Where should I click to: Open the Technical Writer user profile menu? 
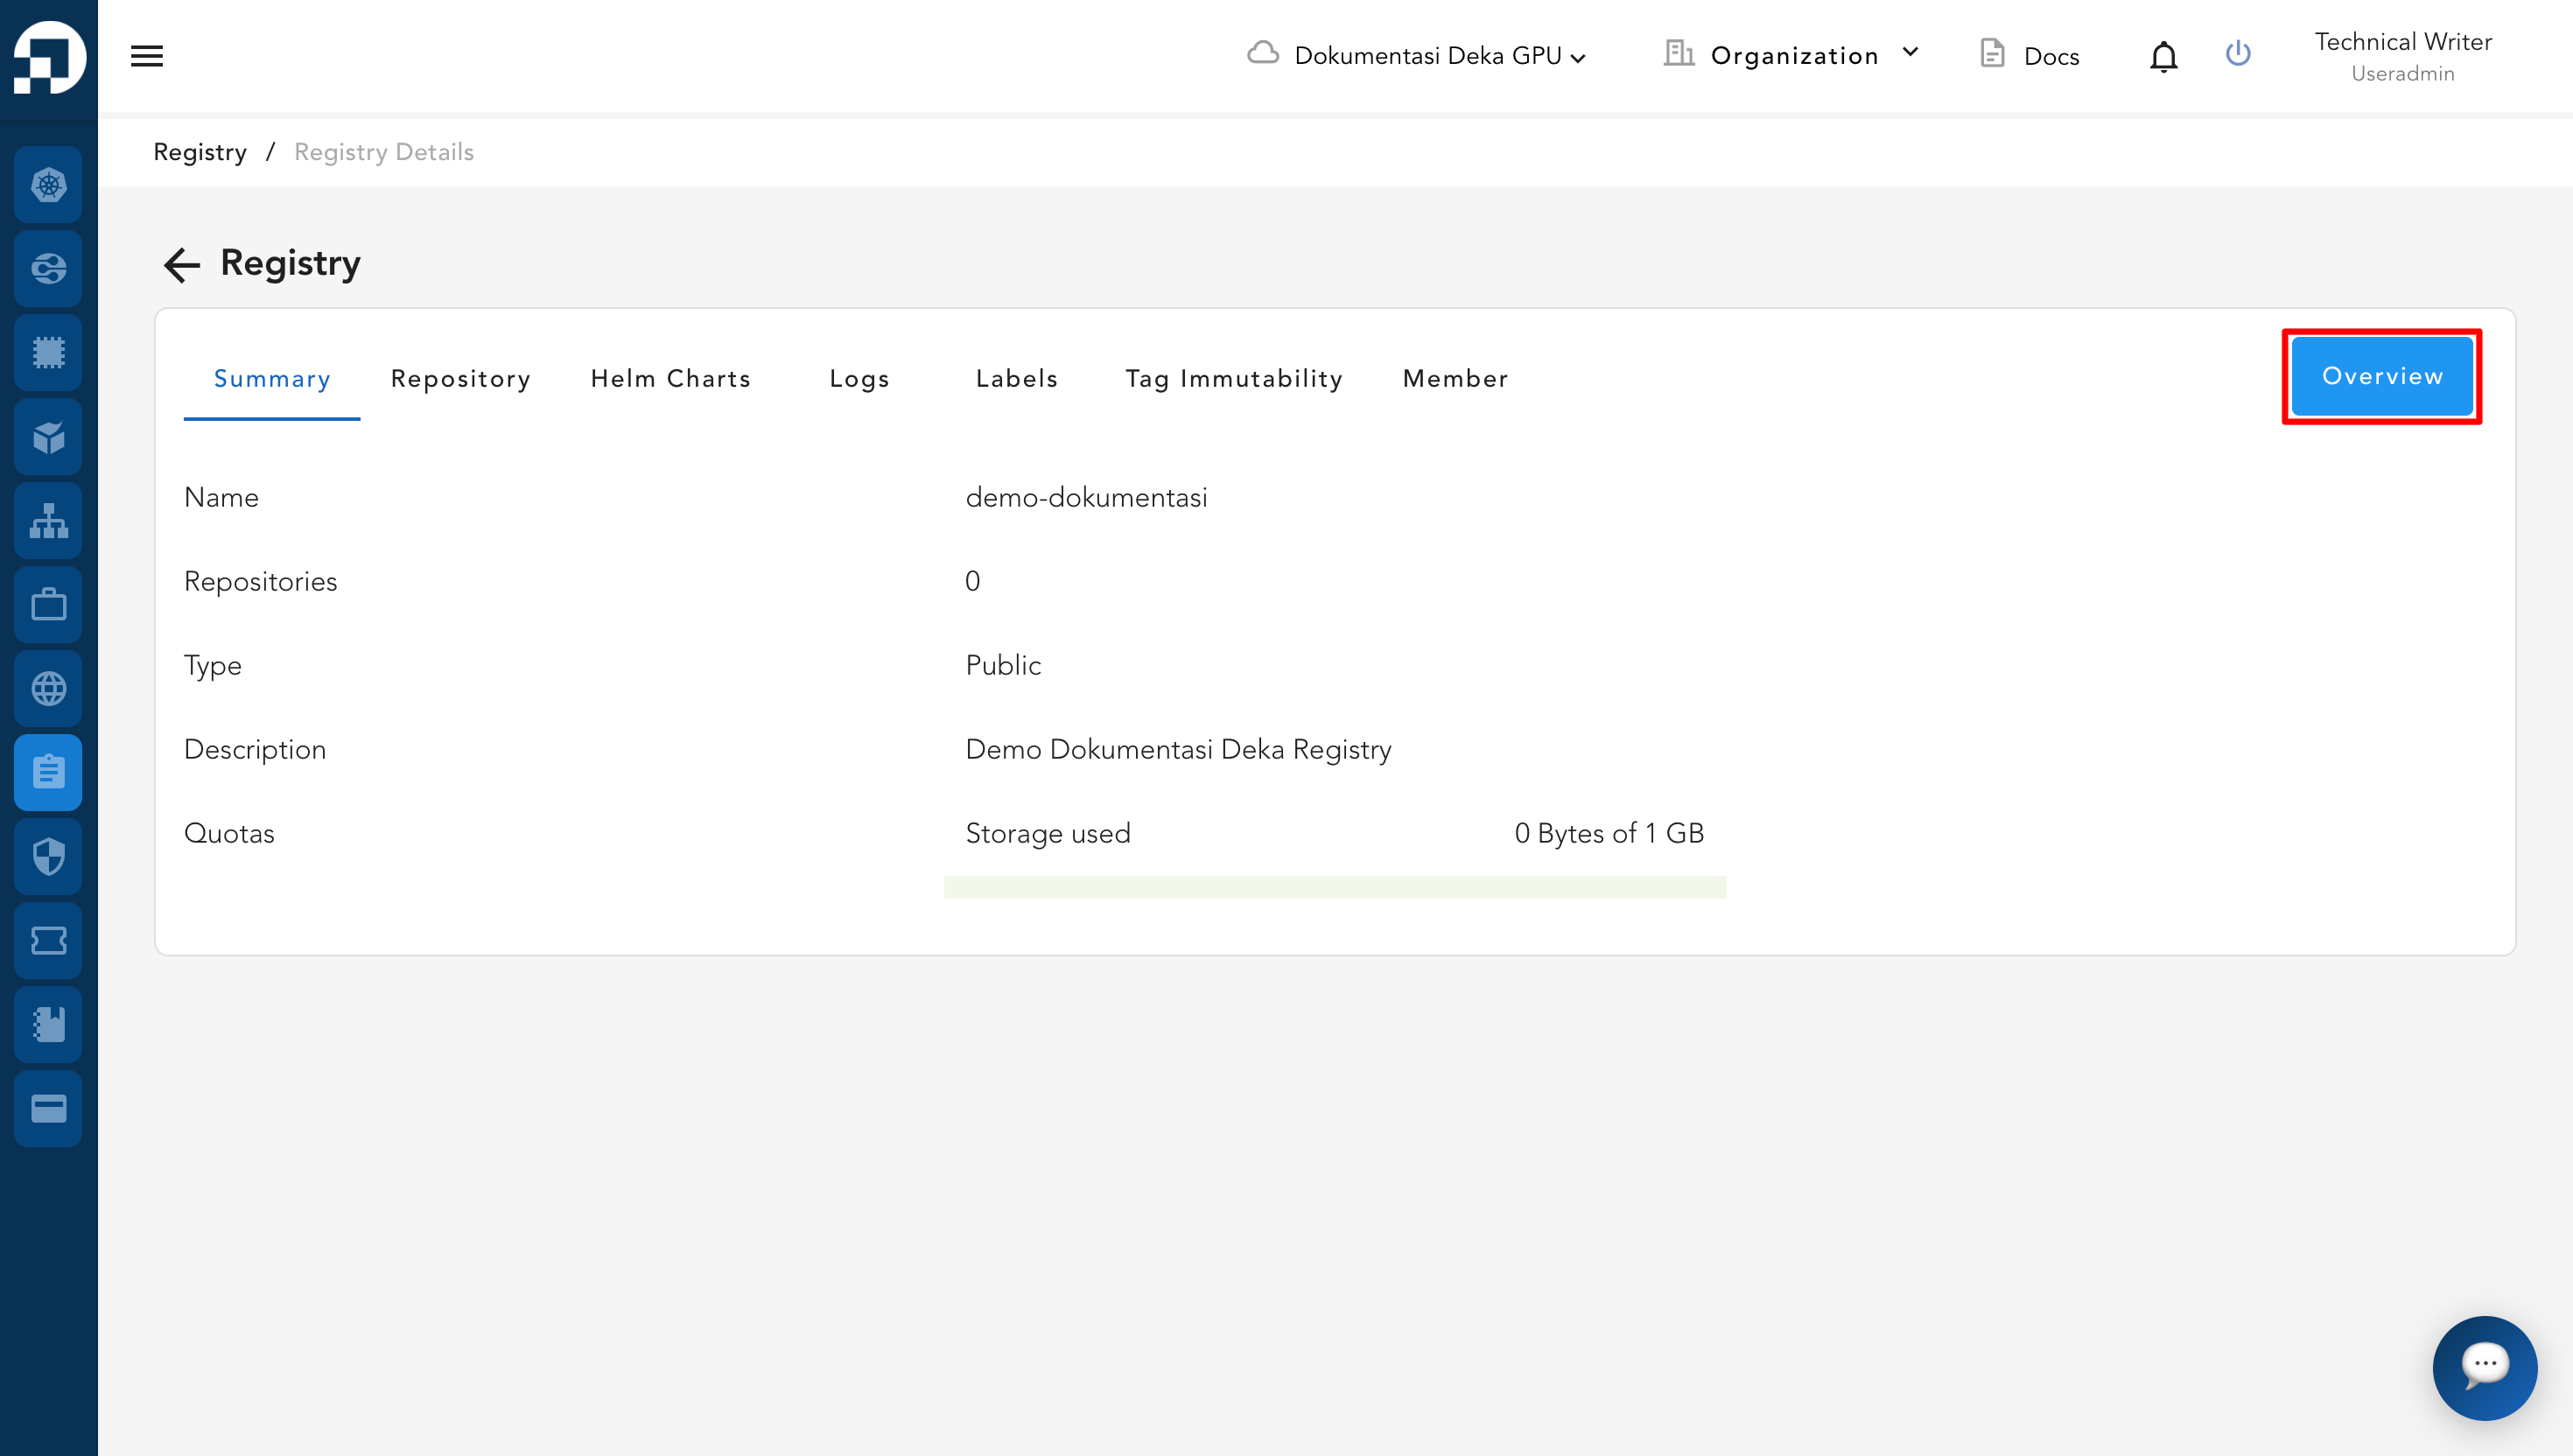pyautogui.click(x=2402, y=56)
